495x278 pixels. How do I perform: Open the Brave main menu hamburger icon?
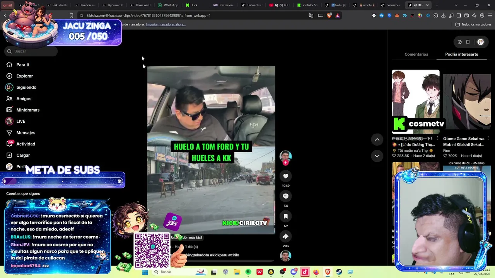[490, 15]
